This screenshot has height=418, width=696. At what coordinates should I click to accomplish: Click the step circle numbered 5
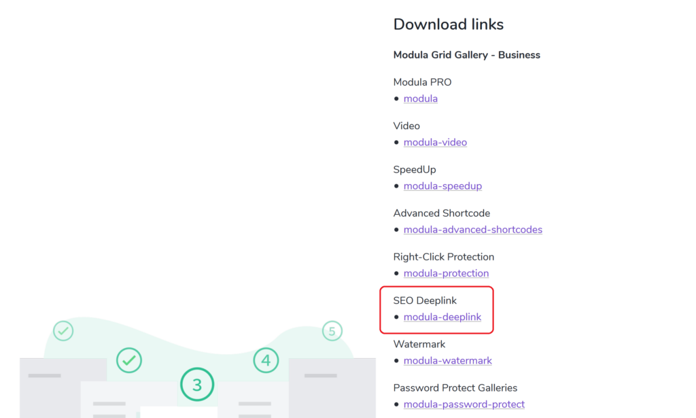click(331, 331)
